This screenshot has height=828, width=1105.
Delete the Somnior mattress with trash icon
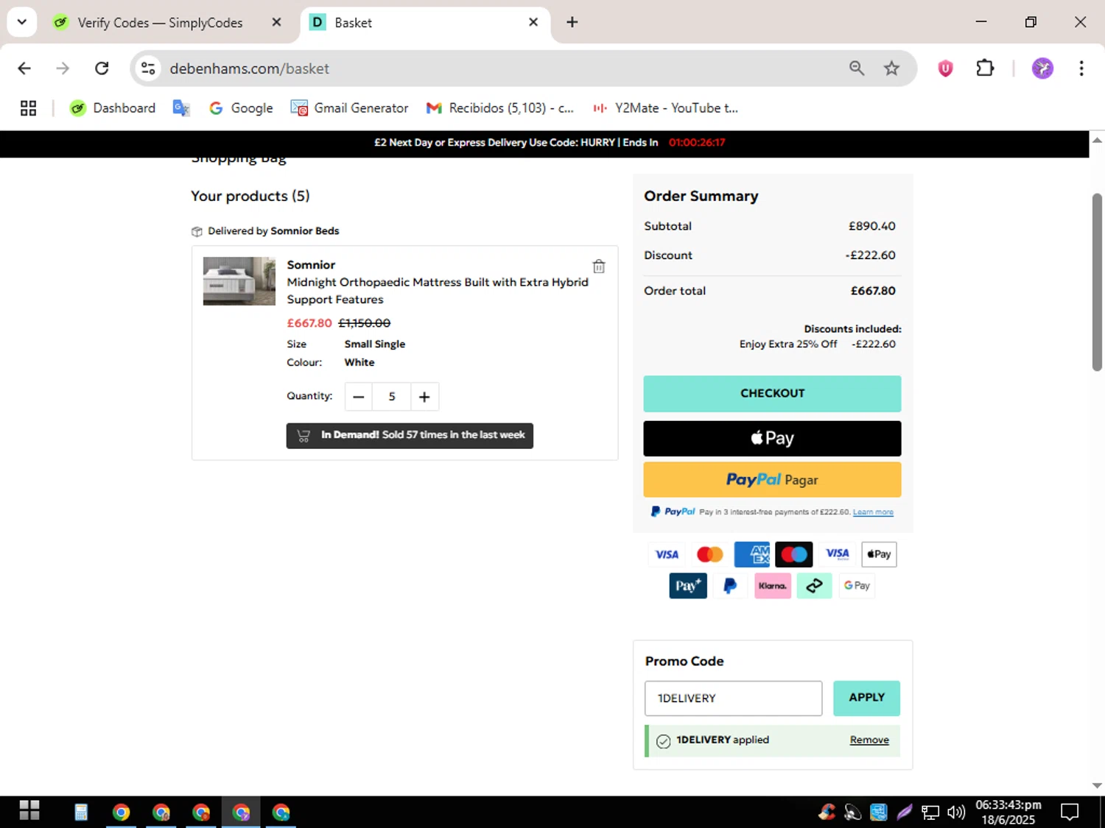click(x=599, y=266)
